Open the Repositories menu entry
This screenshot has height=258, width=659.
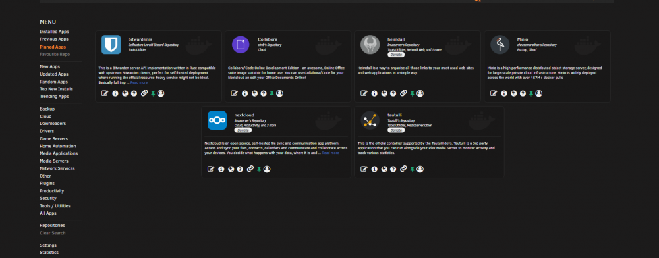point(52,225)
